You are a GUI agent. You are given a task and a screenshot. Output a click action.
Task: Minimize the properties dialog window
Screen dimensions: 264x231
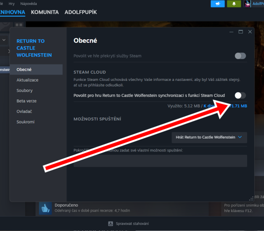231,32
